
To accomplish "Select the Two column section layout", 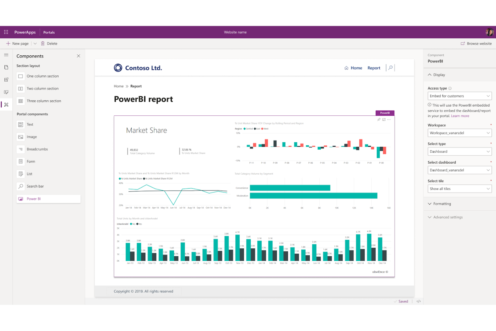I will point(43,88).
